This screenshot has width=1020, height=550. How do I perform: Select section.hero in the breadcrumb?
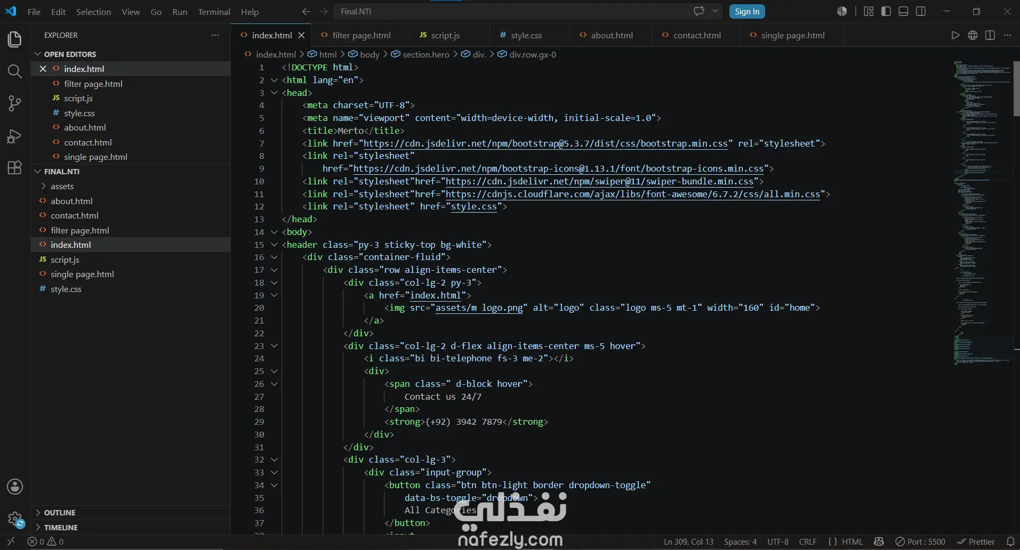click(x=425, y=54)
